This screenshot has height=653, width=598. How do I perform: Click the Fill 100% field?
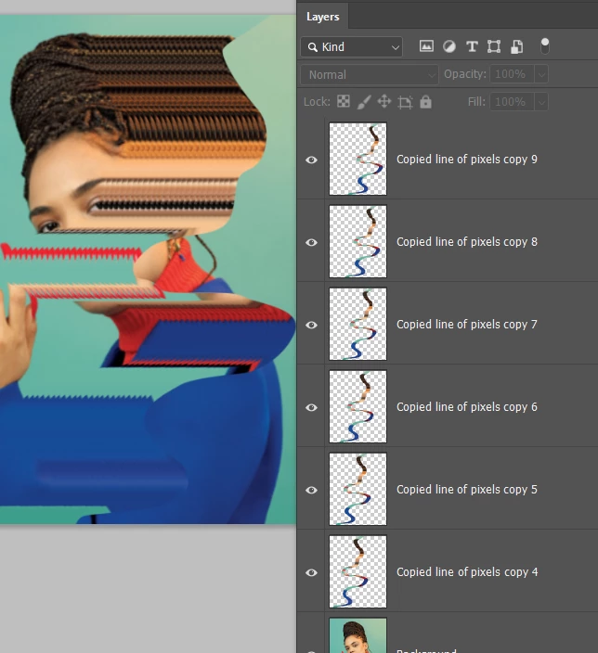coord(512,102)
